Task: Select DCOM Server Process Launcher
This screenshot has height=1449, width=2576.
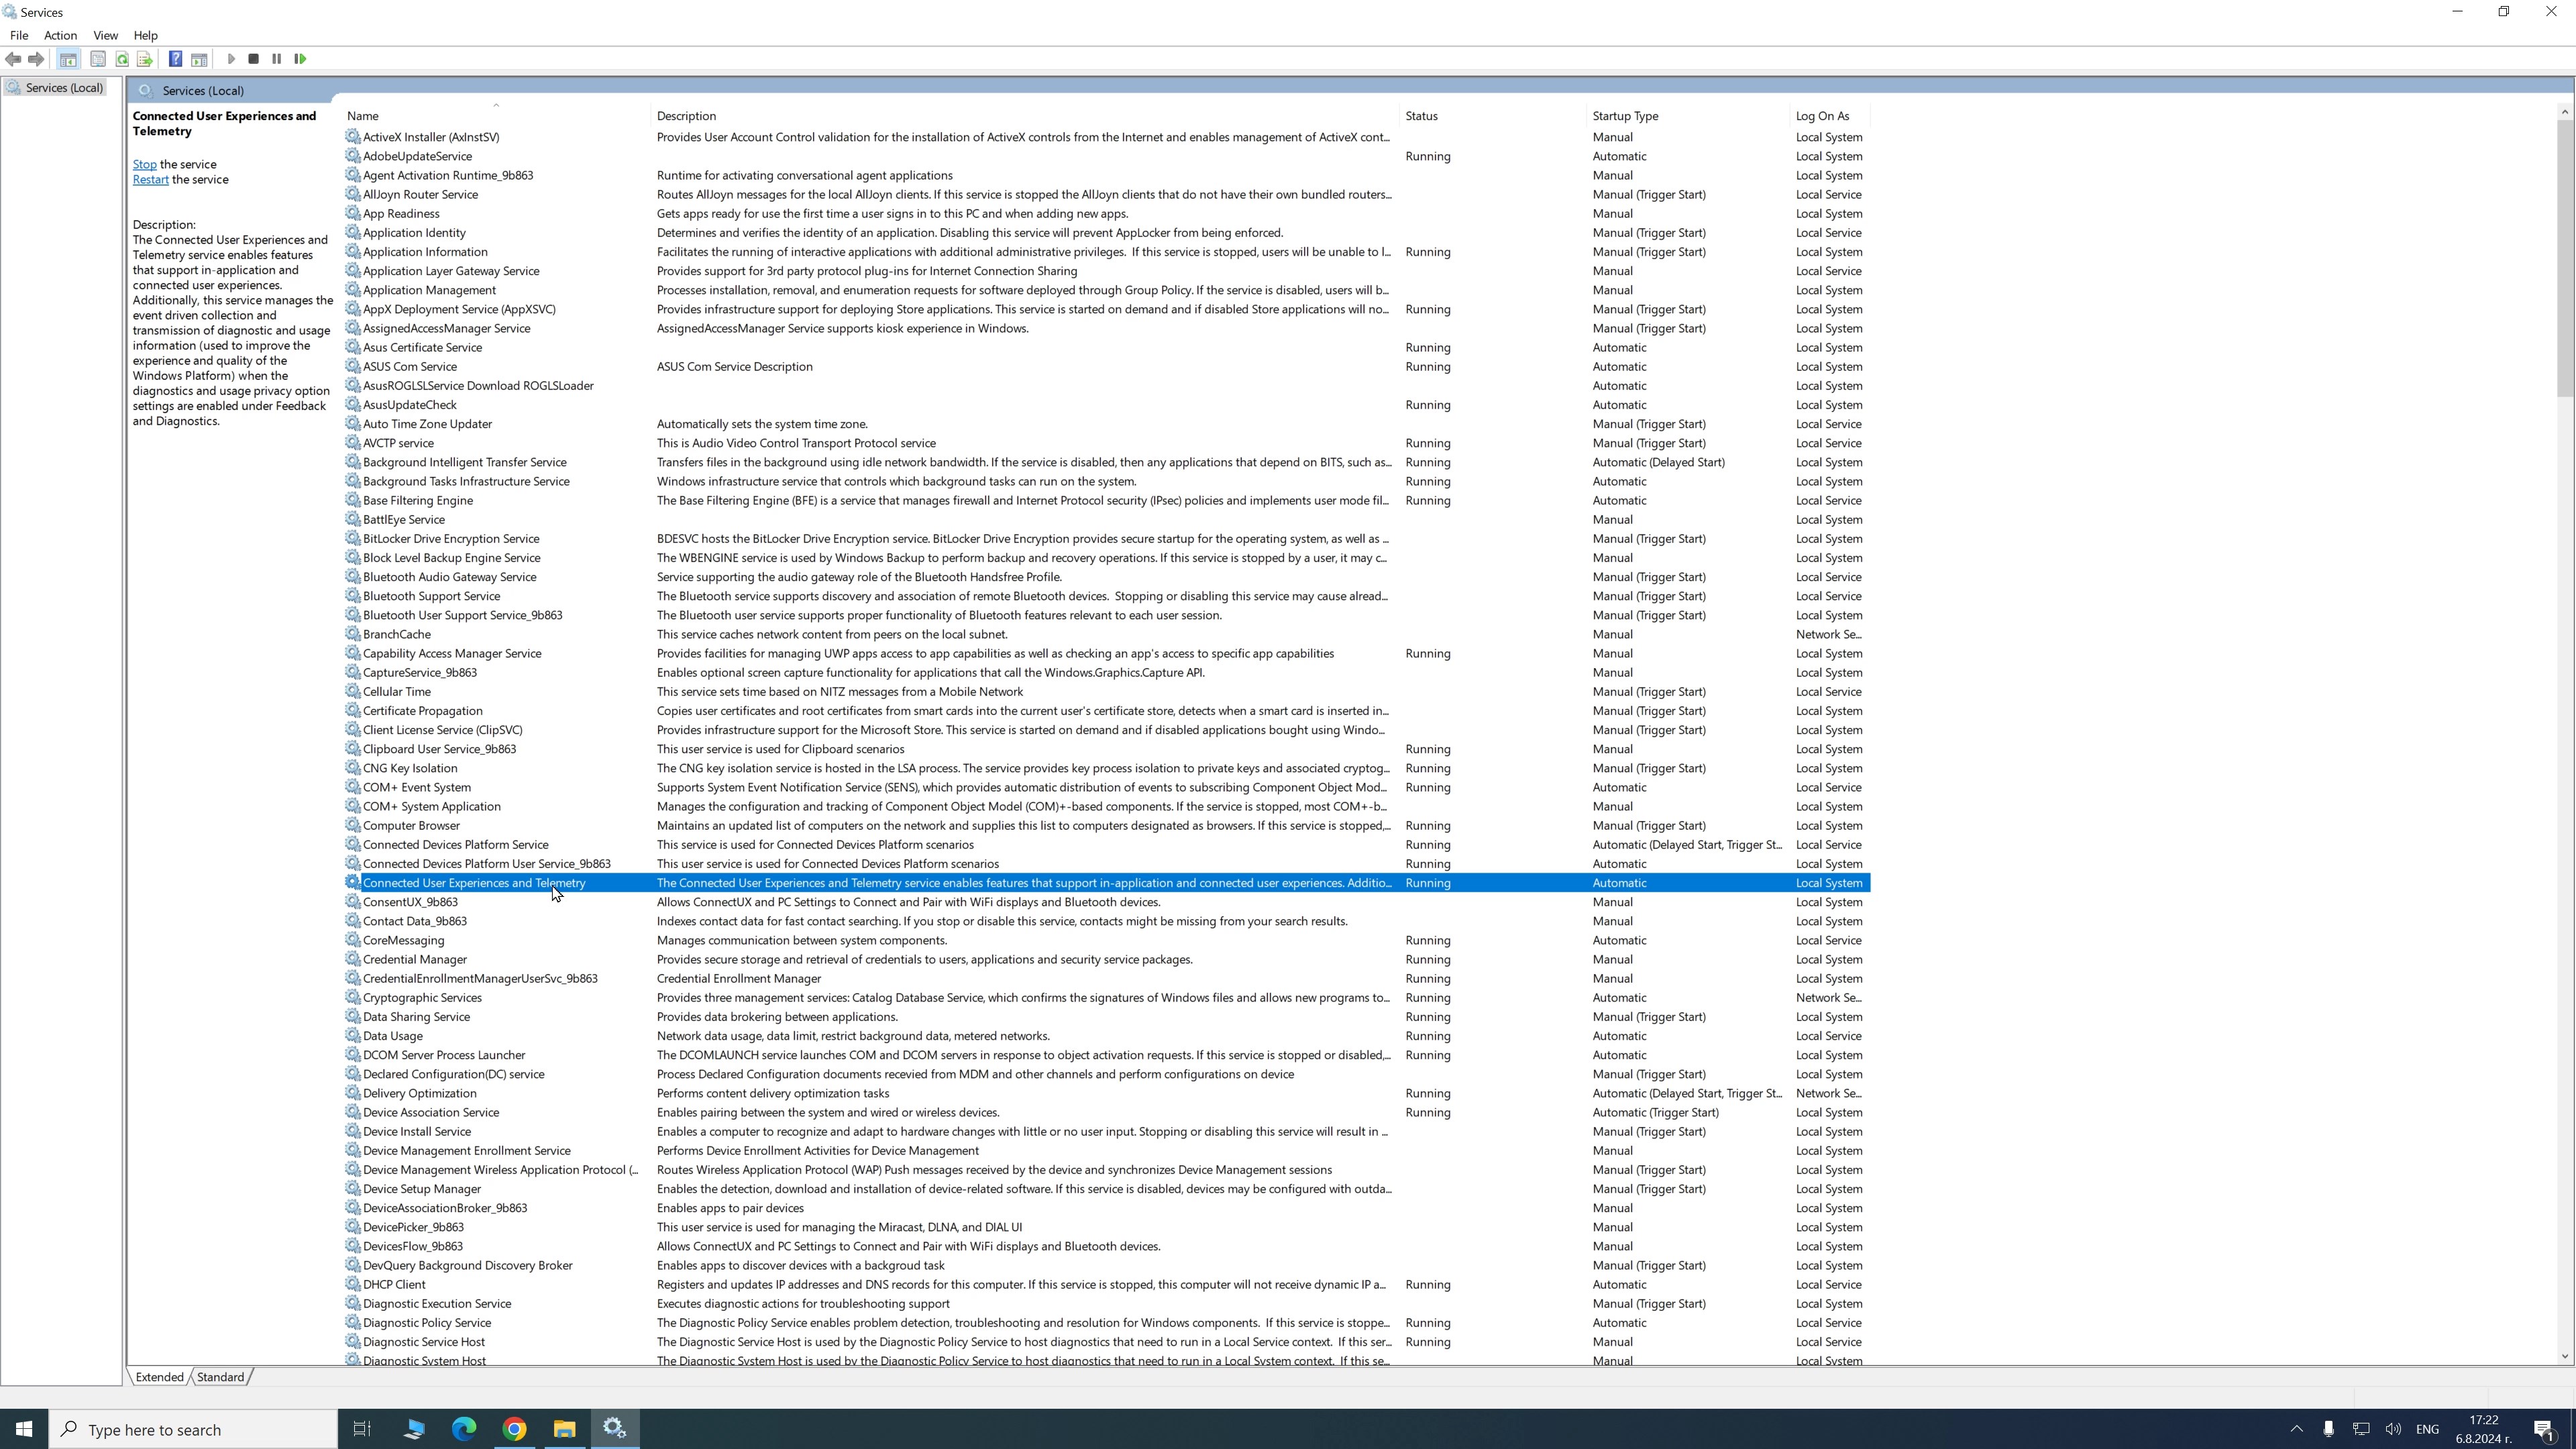Action: pyautogui.click(x=1106, y=1055)
